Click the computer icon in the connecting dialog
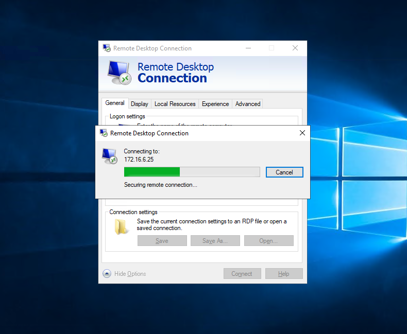The image size is (407, 334). pos(110,156)
